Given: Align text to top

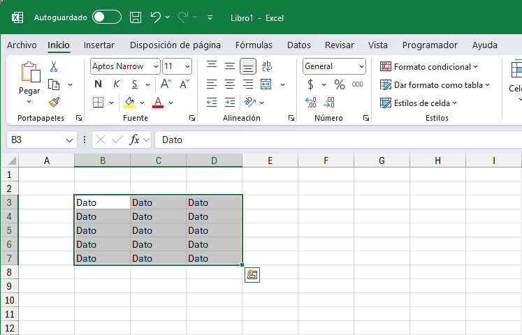Looking at the screenshot, I should 212,66.
